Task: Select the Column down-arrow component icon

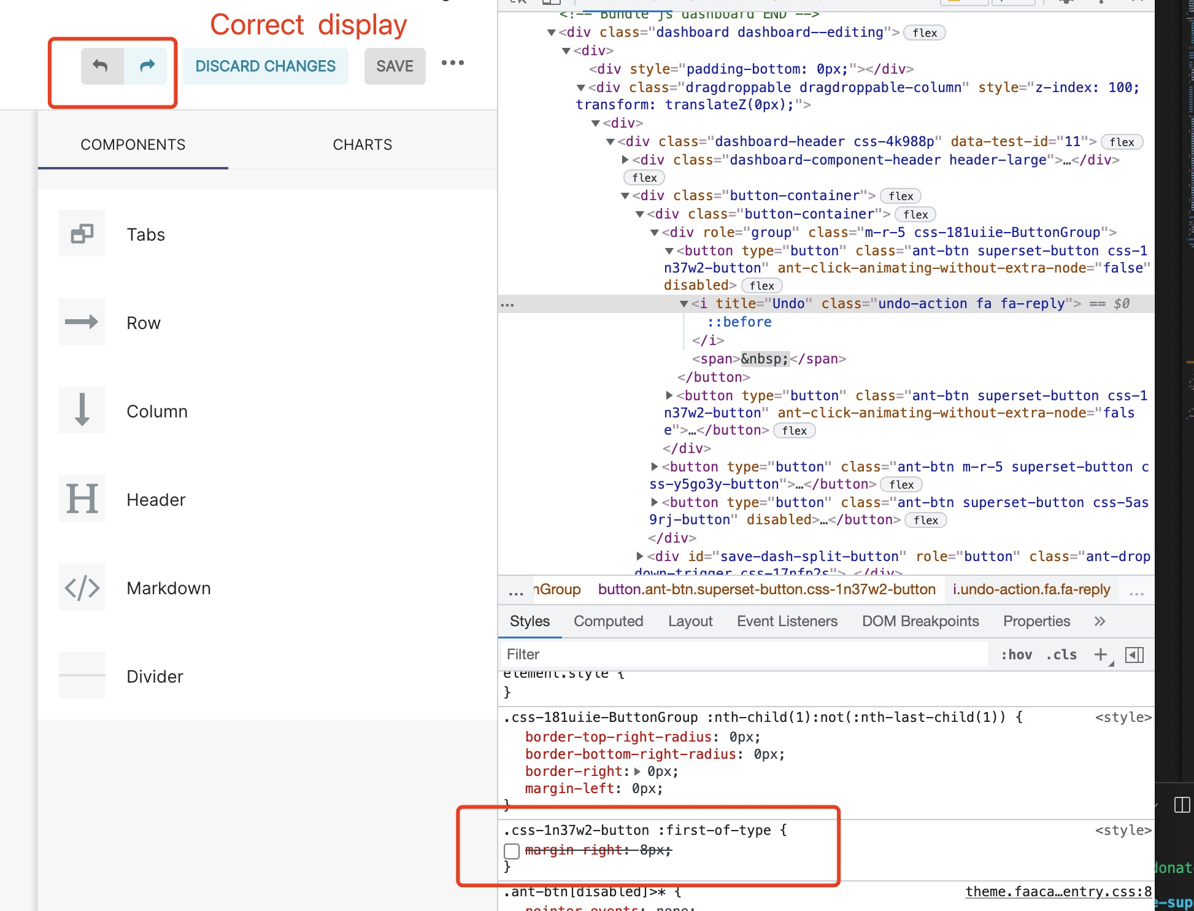Action: 82,410
